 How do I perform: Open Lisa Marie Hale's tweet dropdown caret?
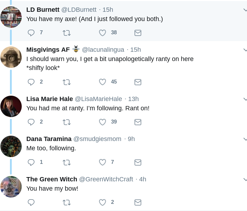point(245,99)
